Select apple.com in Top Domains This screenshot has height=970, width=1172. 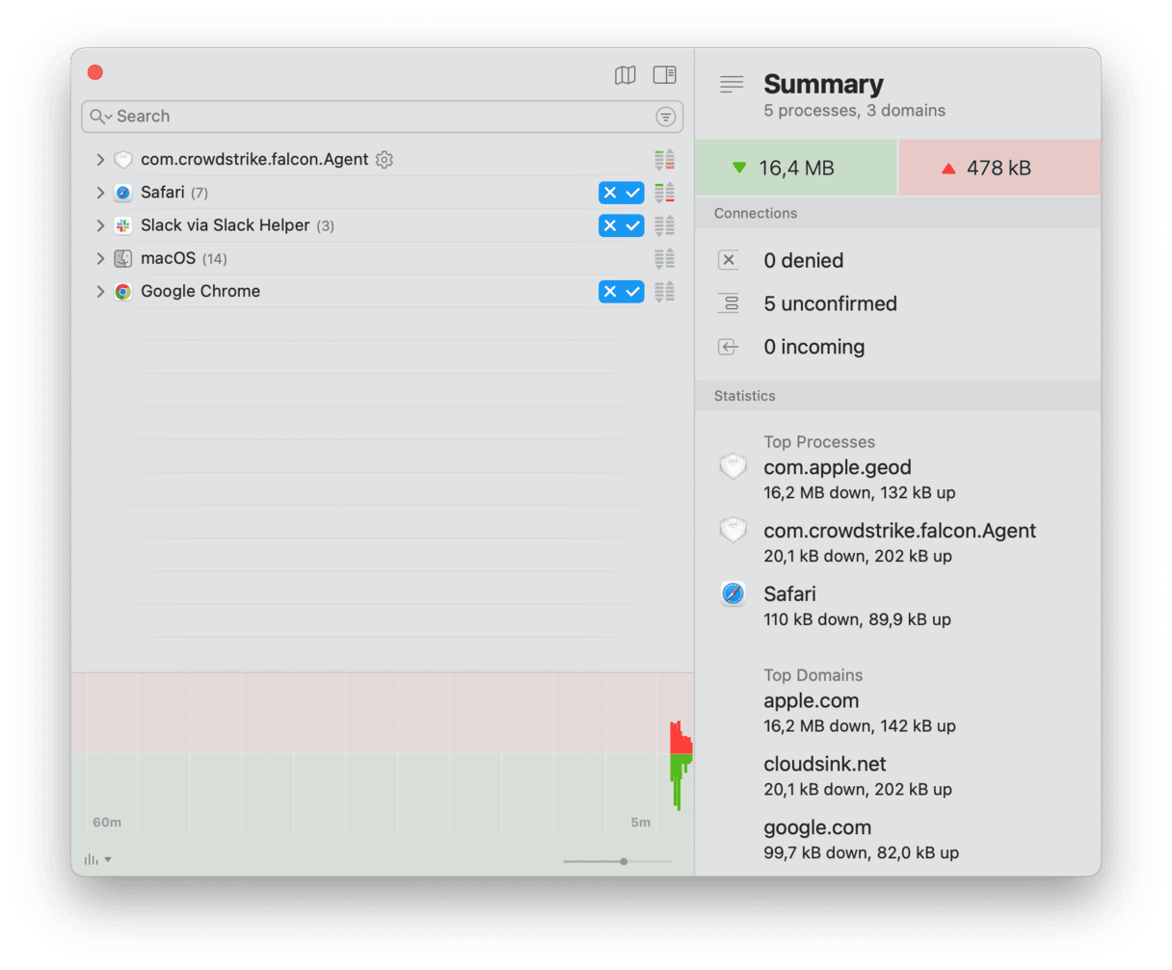pyautogui.click(x=811, y=701)
